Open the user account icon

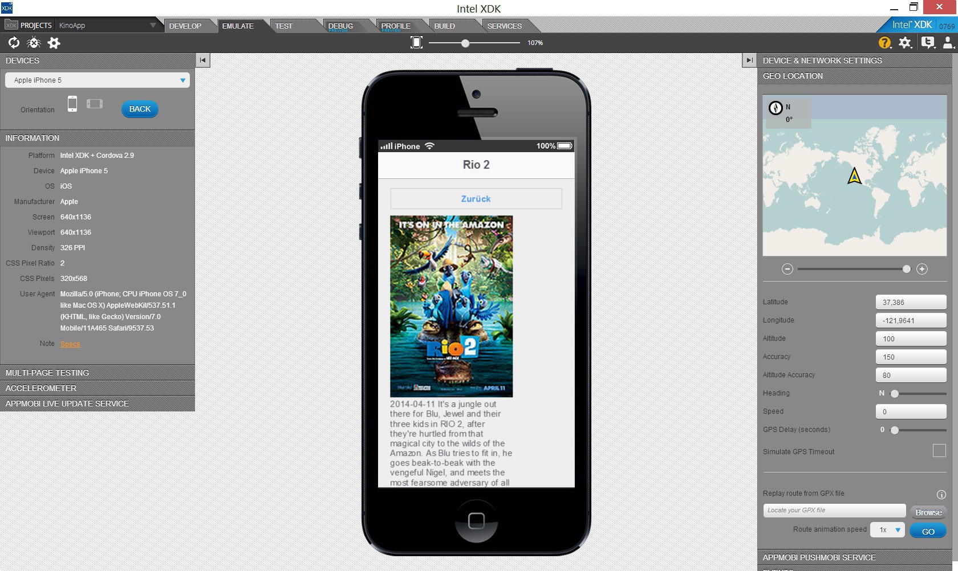(948, 43)
